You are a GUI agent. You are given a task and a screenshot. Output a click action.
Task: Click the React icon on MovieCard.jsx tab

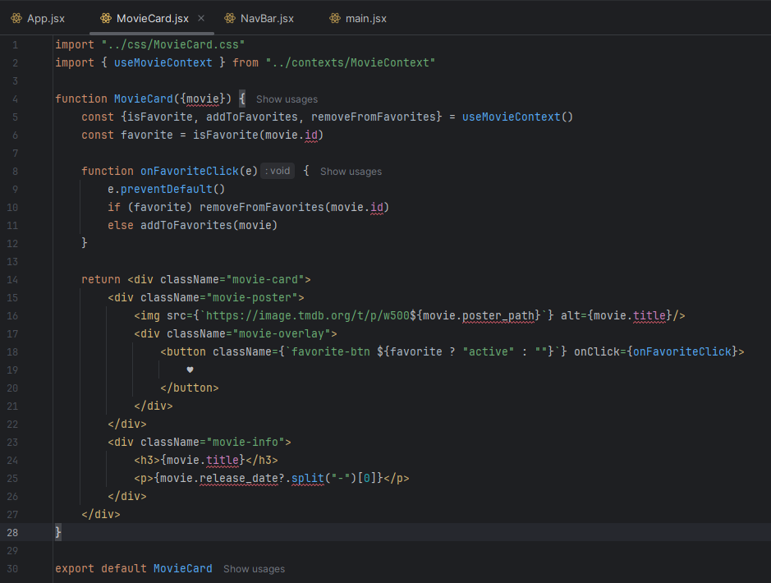(x=105, y=18)
